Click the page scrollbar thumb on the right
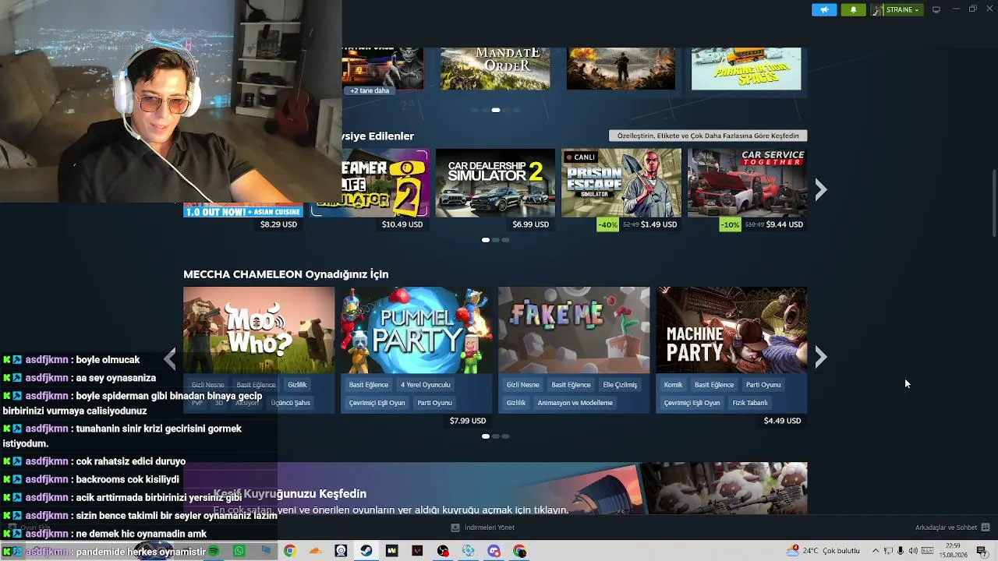The image size is (998, 561). pyautogui.click(x=994, y=202)
